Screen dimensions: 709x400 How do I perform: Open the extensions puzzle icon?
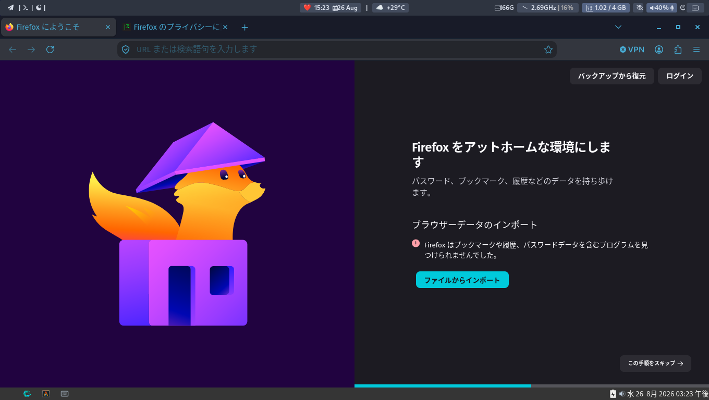coord(678,49)
